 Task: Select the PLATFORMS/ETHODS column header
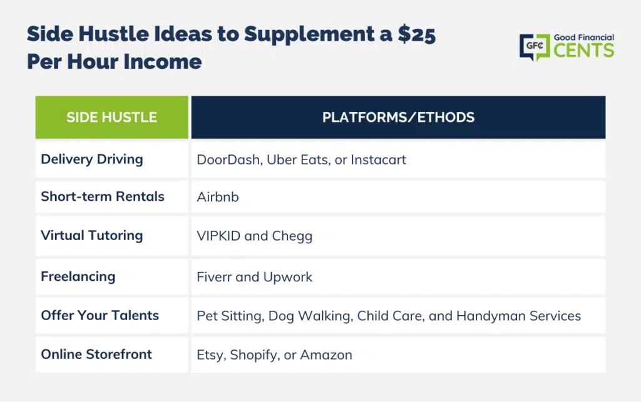click(398, 118)
